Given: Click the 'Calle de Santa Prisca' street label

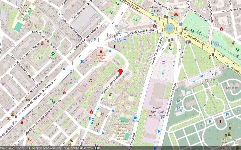Looking at the screenshot, I should click(x=141, y=32).
